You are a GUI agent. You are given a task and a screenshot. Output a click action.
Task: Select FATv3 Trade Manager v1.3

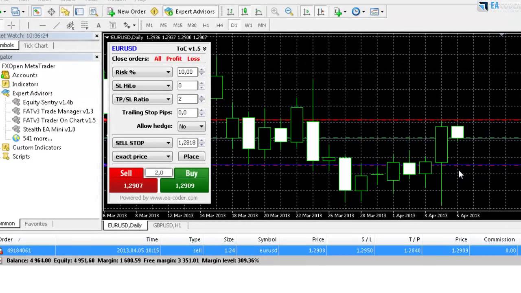pyautogui.click(x=58, y=112)
